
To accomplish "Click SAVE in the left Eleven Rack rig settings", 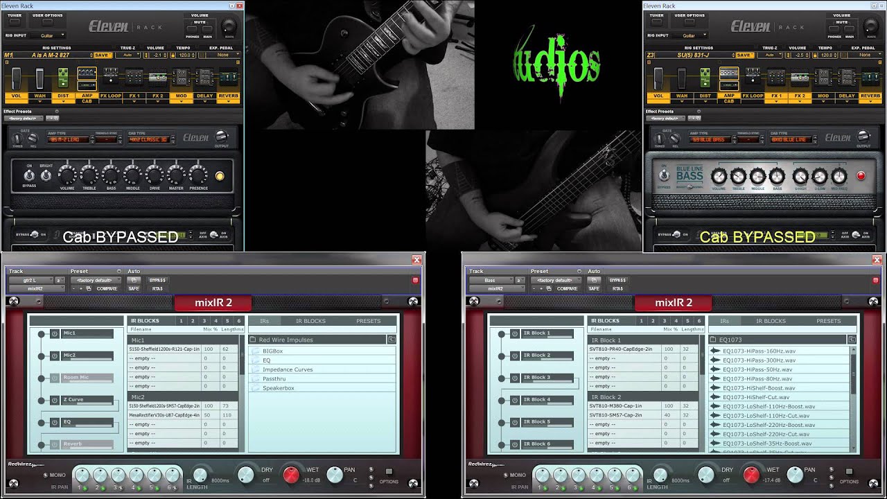I will click(102, 55).
